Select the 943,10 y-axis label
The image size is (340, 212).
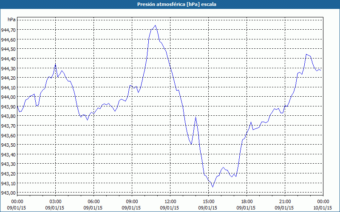click(x=8, y=184)
